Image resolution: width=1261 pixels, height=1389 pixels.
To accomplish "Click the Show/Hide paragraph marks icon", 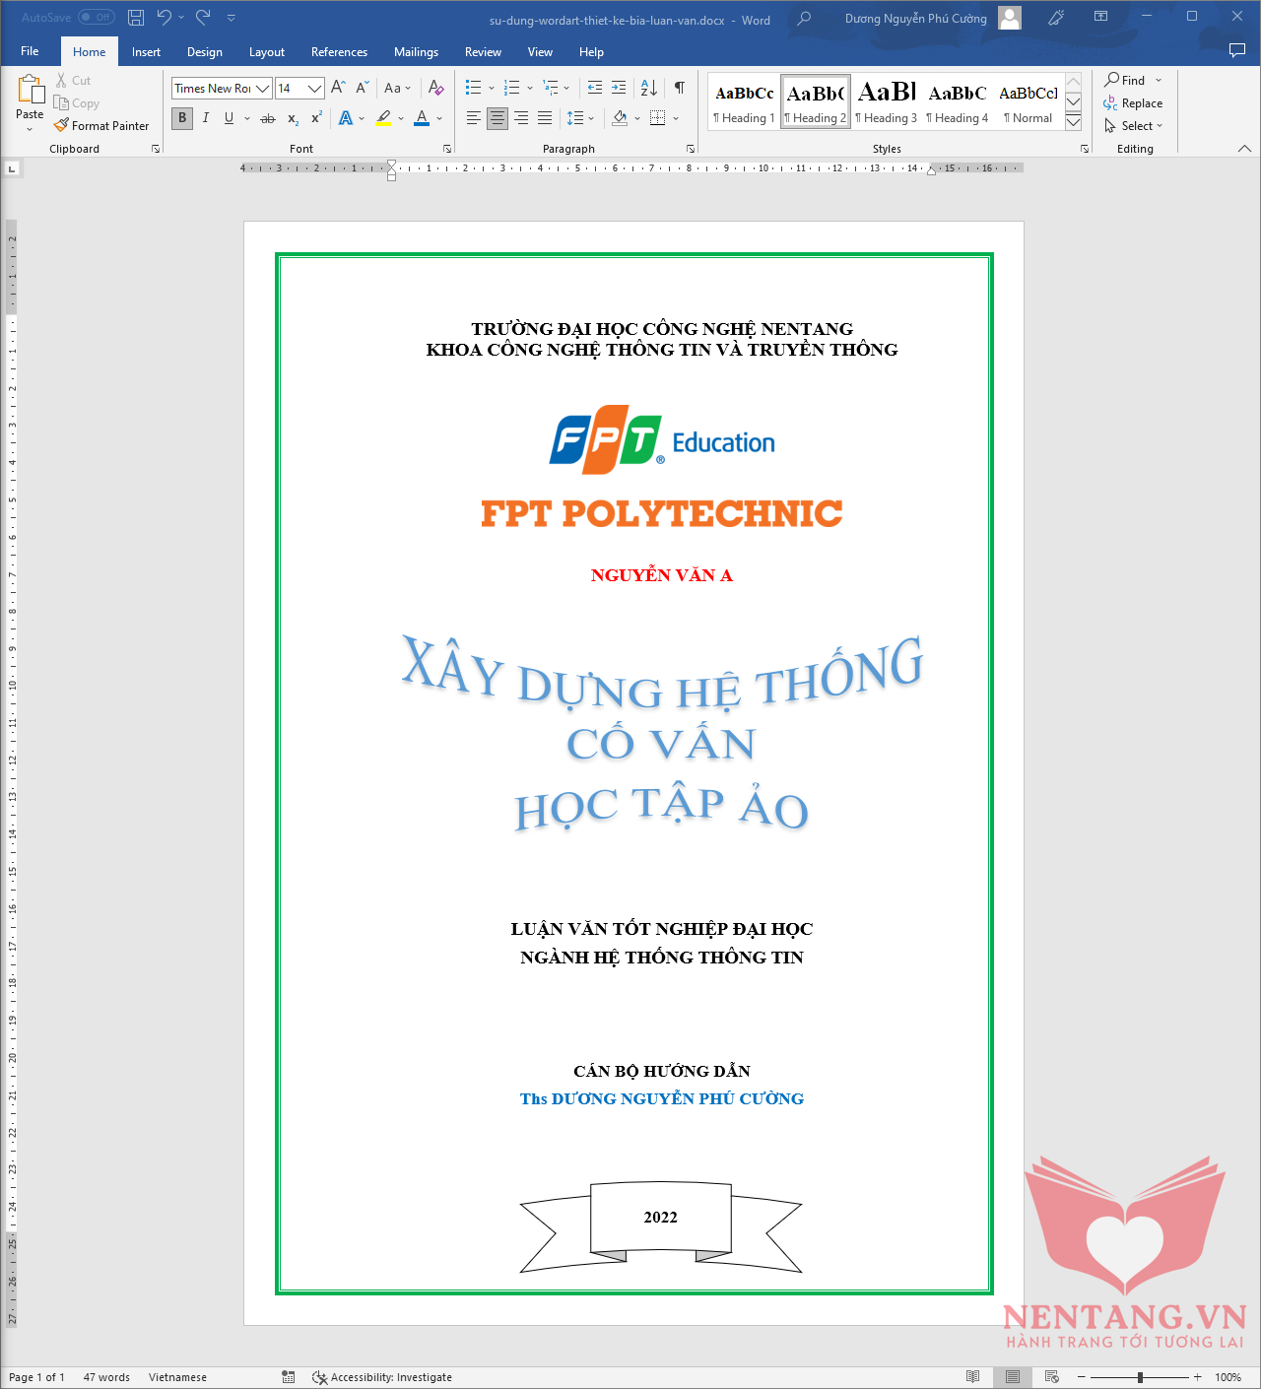I will coord(680,88).
